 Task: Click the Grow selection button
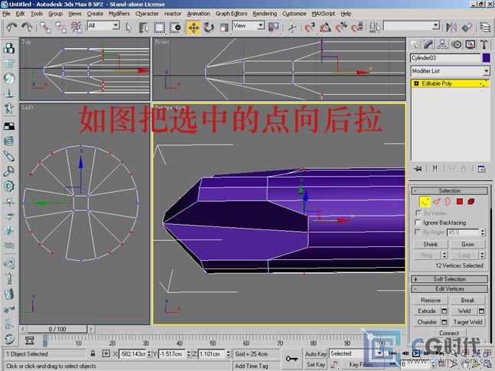pyautogui.click(x=467, y=244)
